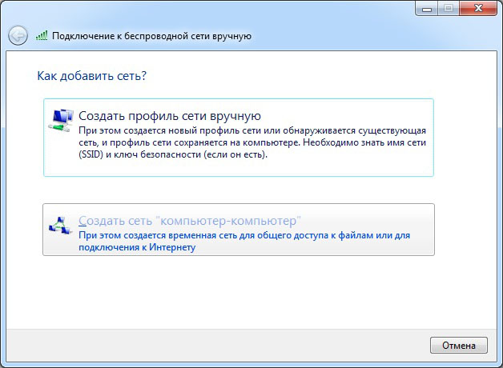The image size is (503, 368).
Task: Click the "(SSID)" text in the first option
Action: click(92, 154)
